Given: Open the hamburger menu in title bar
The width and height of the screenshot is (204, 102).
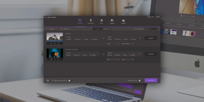Looking at the screenshot, I should pos(152,17).
